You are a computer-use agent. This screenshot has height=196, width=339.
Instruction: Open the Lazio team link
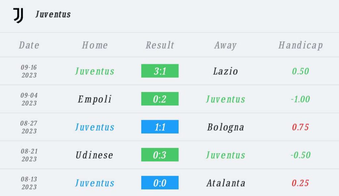pyautogui.click(x=225, y=71)
